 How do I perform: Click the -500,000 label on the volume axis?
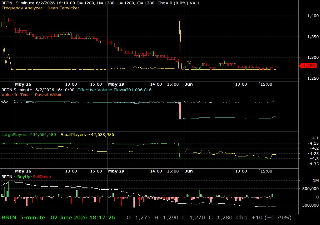[x=310, y=205]
